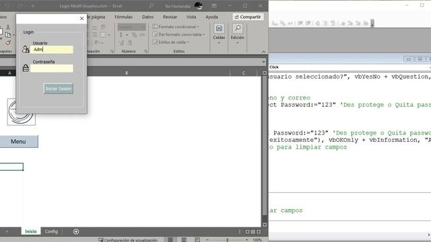Image resolution: width=431 pixels, height=242 pixels.
Task: Open the Dar formato como tabla dropdown
Action: 178,34
